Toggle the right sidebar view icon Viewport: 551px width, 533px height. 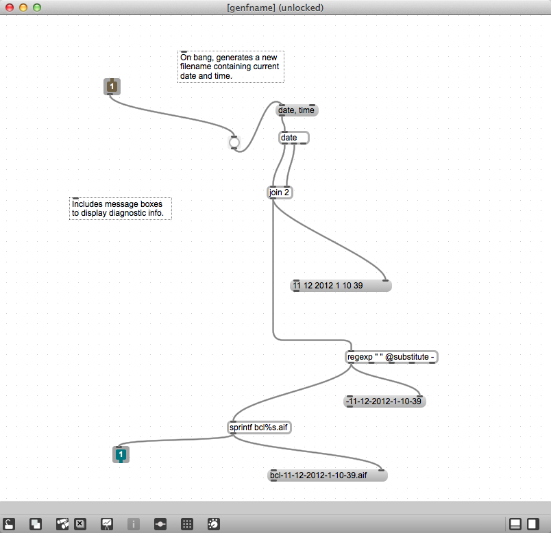click(x=532, y=524)
